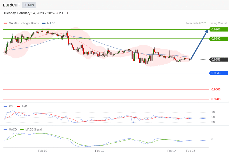This screenshot has height=155, width=229.
Task: Click the Feb 10 date axis label
Action: [43, 151]
